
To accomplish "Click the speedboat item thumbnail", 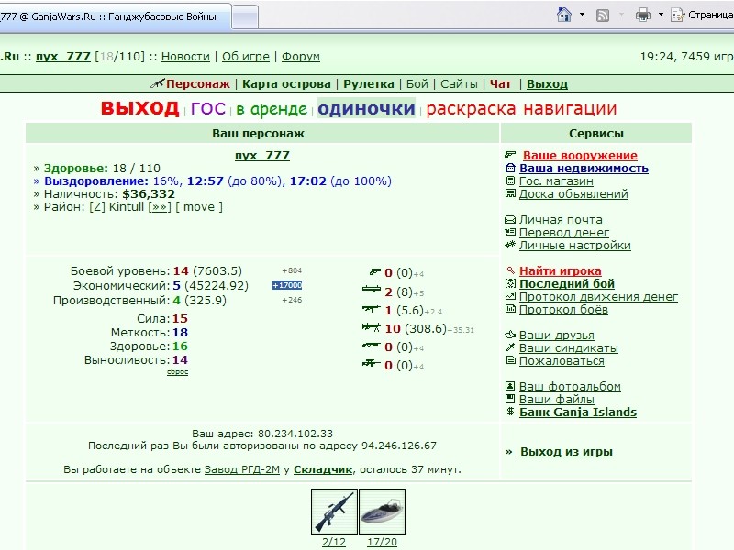I will click(x=382, y=511).
